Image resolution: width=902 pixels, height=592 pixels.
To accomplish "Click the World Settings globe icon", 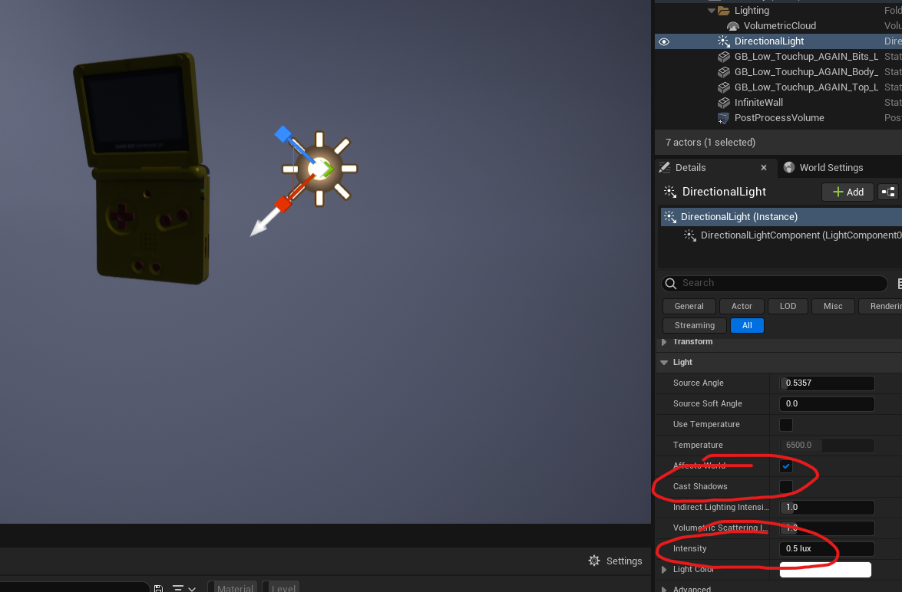I will point(789,167).
